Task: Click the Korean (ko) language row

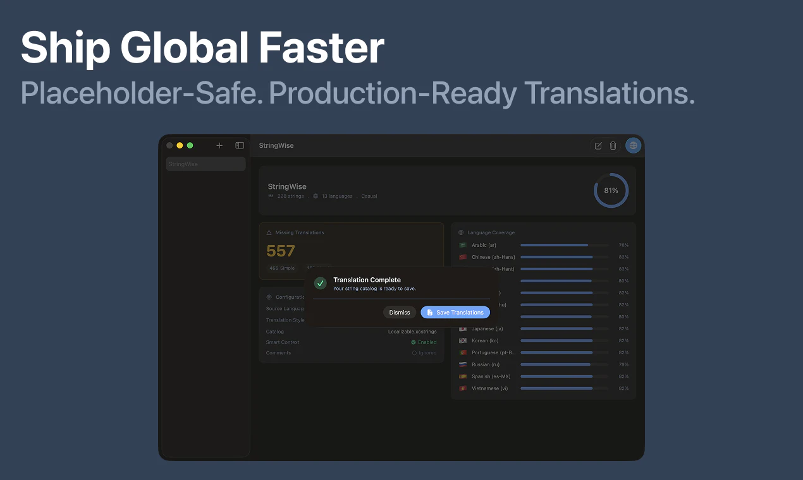Action: [x=544, y=340]
